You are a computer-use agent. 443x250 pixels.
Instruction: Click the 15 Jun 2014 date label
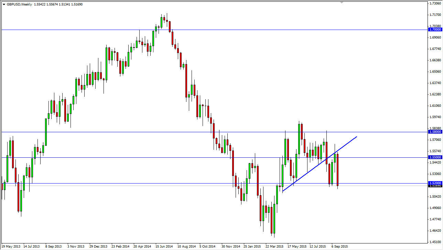(164, 247)
